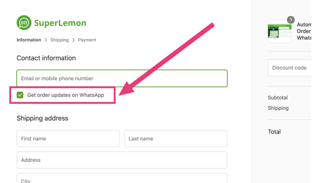Click the chevron between Shipping and Payment
Screen dimensions: 312x183
tap(73, 40)
